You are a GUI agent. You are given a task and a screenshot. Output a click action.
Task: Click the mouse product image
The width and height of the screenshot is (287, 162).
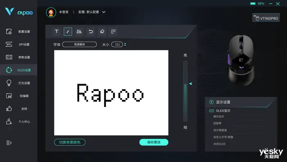coord(241,60)
